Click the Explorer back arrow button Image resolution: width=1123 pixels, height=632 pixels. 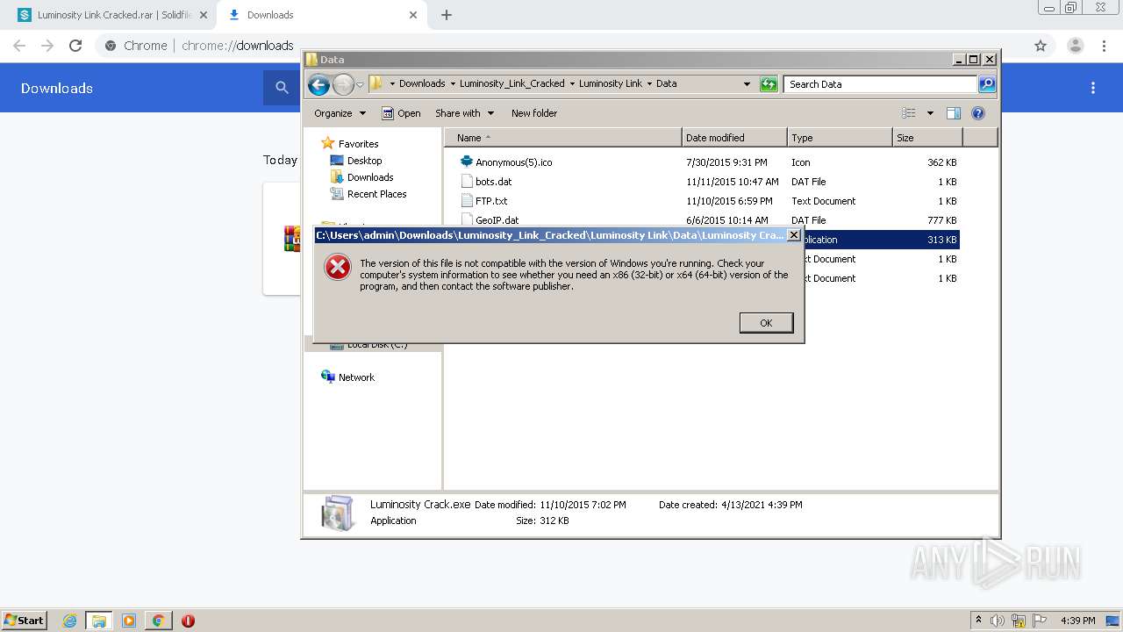click(318, 84)
